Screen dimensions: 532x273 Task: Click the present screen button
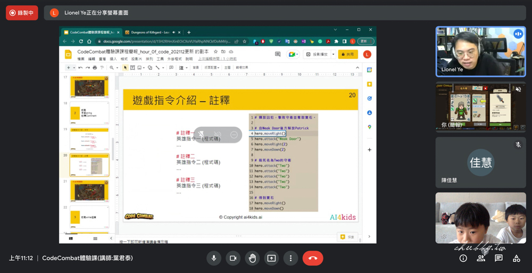coord(271,259)
